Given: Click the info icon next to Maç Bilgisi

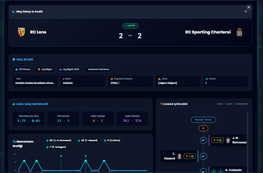Looking at the screenshot, I should pos(14,60).
